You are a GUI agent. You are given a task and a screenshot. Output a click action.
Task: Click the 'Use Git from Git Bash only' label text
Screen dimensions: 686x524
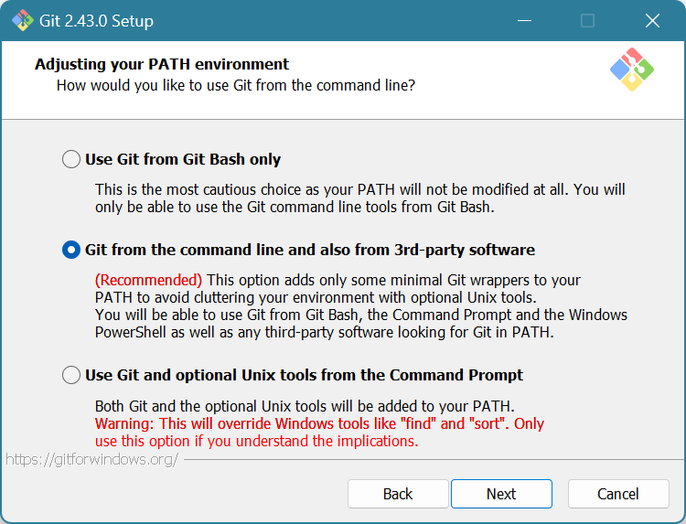click(183, 159)
